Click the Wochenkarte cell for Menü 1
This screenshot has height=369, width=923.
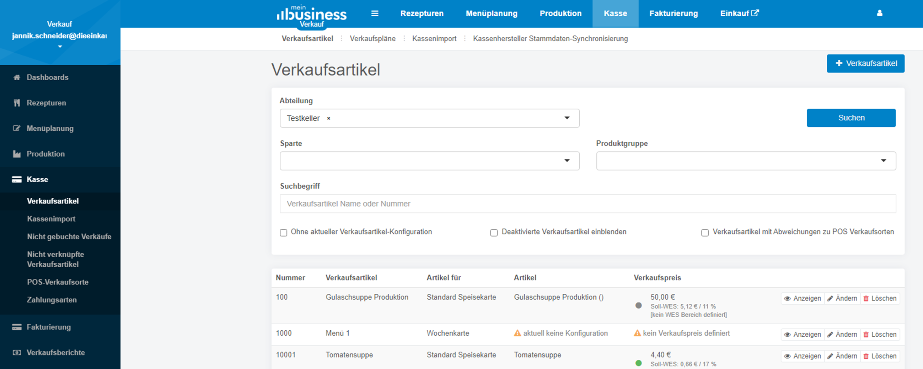point(447,333)
